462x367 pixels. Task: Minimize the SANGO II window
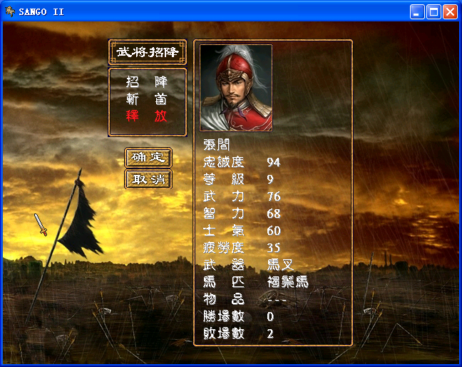[417, 12]
